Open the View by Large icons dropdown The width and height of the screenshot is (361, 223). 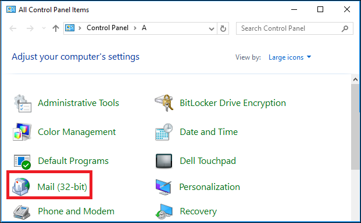289,57
